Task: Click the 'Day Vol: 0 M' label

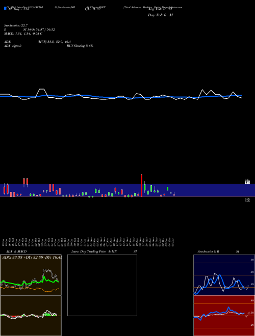Action: click(x=160, y=15)
